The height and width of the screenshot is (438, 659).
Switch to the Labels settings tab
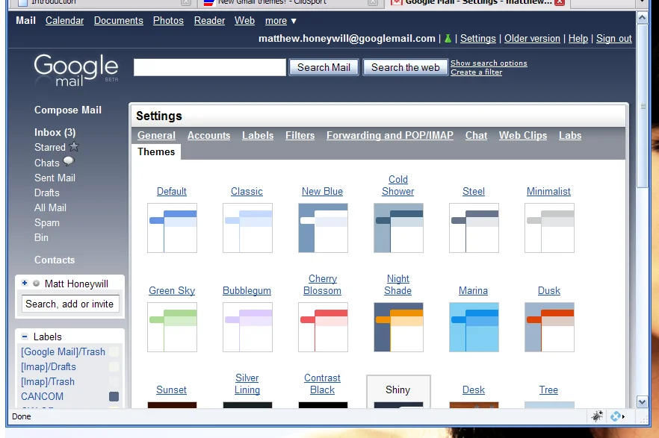click(x=258, y=136)
